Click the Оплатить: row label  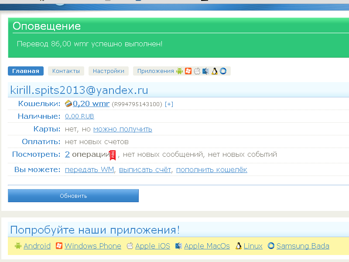41,141
